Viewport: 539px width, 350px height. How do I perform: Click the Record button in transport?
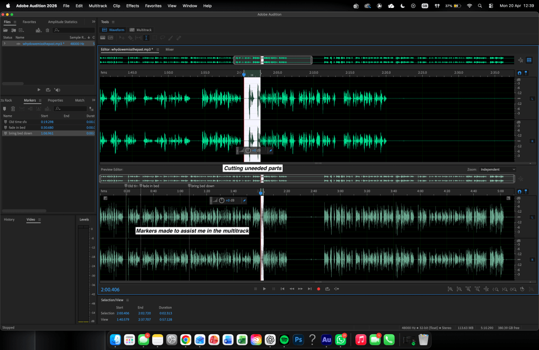318,288
